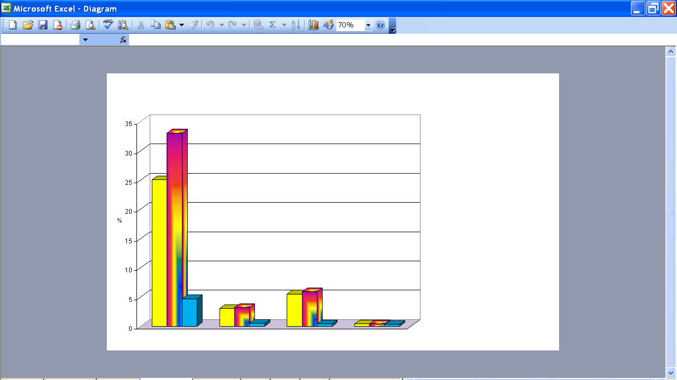Click the vertical scrollbar up arrow
Screen dimensions: 677x380
pyautogui.click(x=671, y=52)
